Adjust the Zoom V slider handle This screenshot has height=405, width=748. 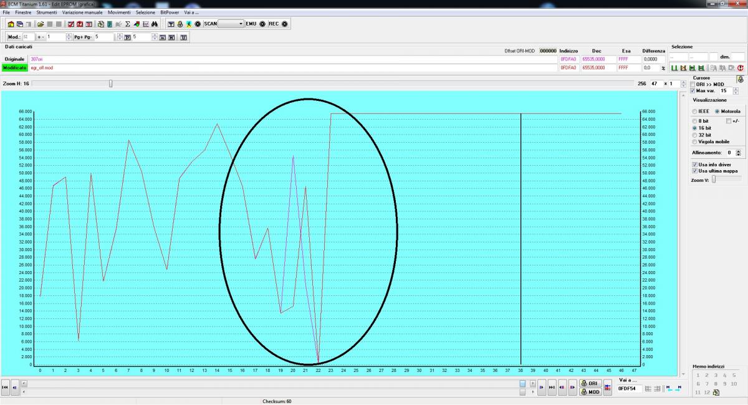[x=714, y=179]
